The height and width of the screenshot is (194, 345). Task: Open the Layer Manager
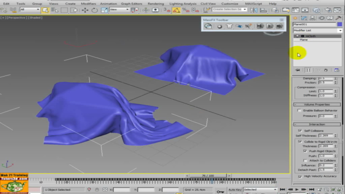pos(274,10)
